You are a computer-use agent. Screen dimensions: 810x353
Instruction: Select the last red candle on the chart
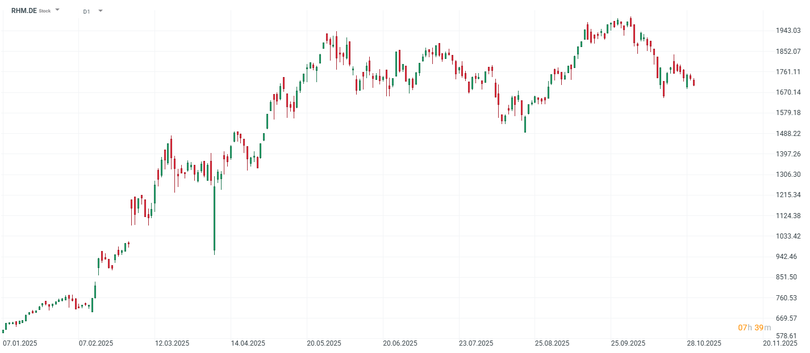pyautogui.click(x=694, y=83)
